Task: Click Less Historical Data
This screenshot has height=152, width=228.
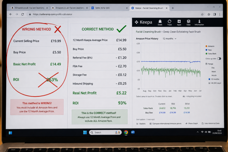Action: coord(210,123)
